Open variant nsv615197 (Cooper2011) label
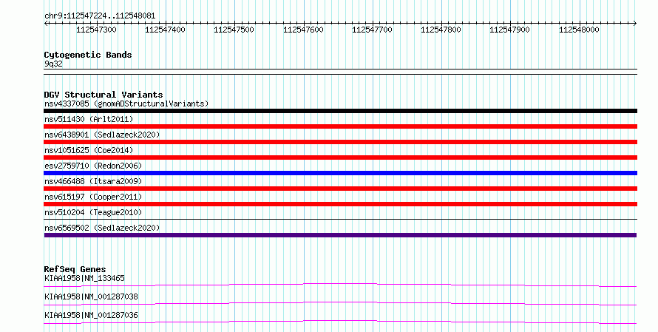Viewport: 658px width, 332px height. (93, 197)
